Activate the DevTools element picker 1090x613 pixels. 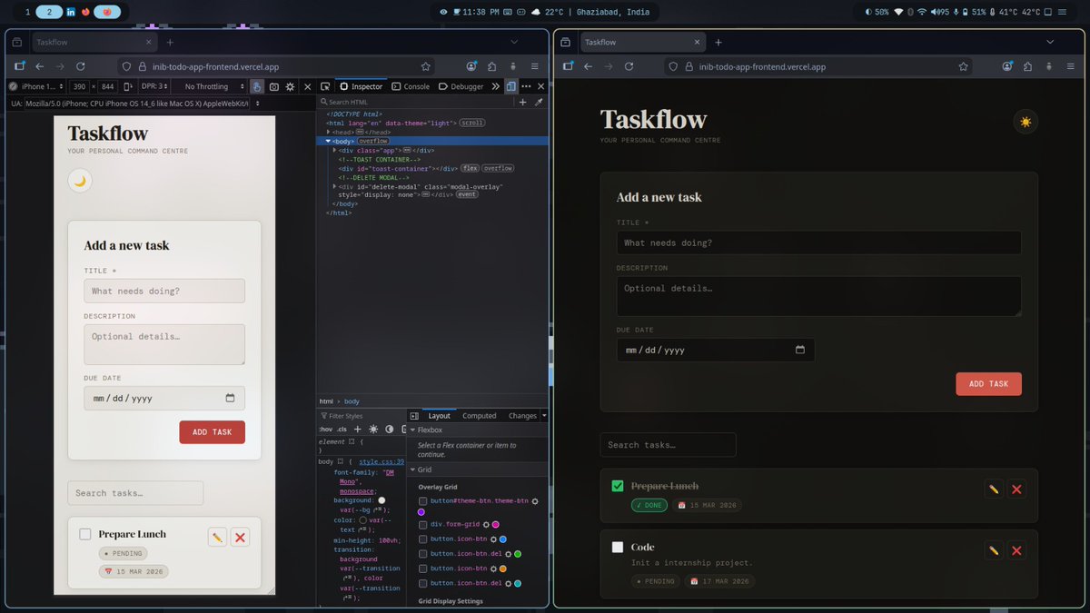click(324, 86)
